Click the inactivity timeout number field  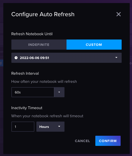coord(23,127)
